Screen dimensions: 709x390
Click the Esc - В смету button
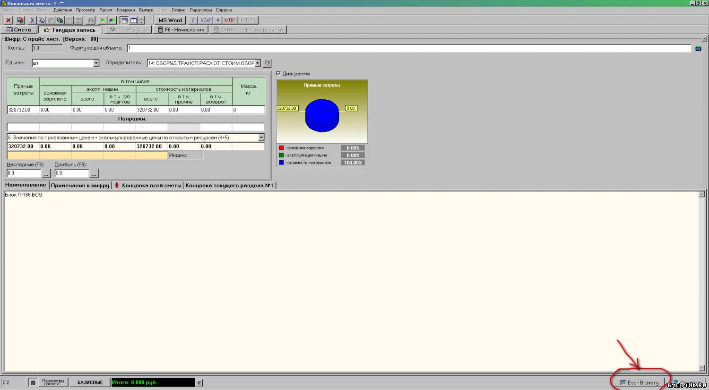click(639, 382)
